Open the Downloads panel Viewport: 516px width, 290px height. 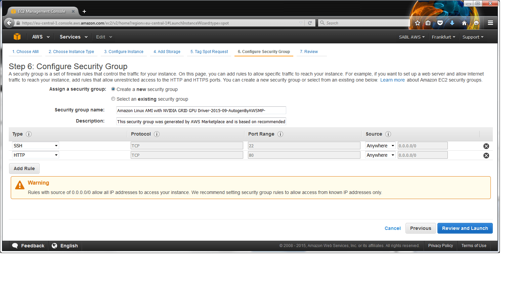tap(452, 22)
